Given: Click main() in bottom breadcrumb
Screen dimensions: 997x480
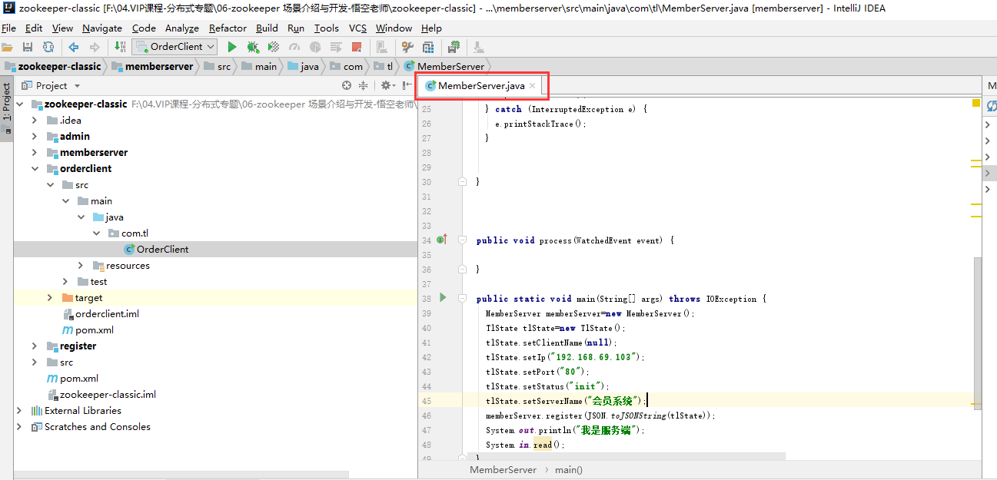Looking at the screenshot, I should [569, 470].
